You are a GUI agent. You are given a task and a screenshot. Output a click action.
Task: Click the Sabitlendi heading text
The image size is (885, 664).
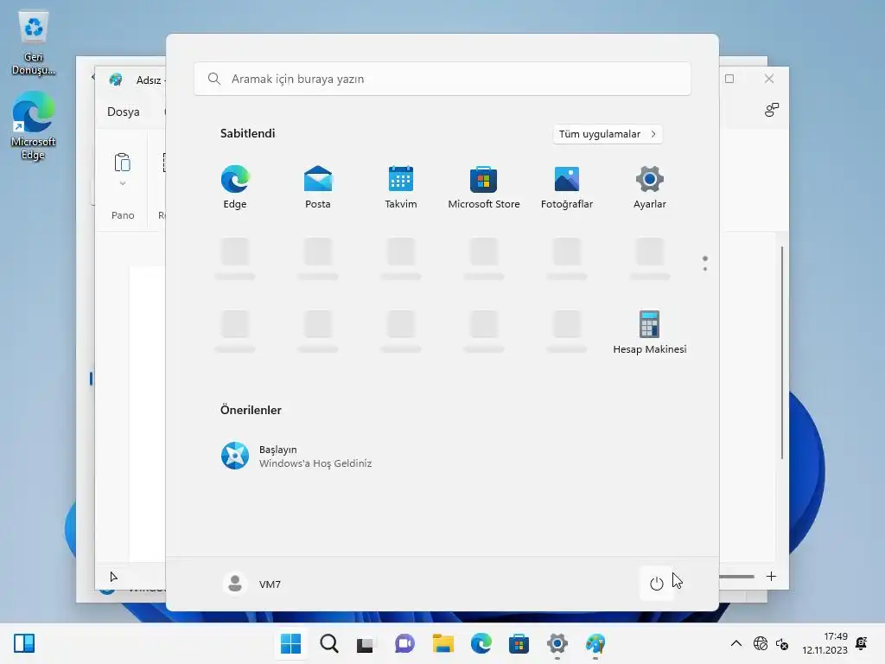click(x=247, y=133)
